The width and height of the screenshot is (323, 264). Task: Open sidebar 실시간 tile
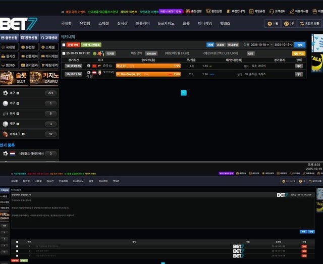[9, 56]
